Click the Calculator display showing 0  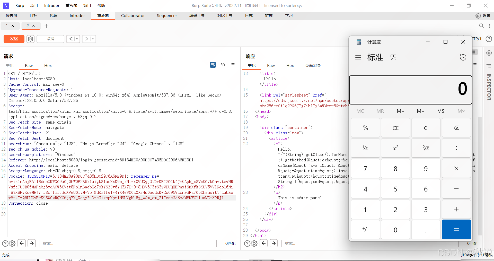click(x=411, y=90)
